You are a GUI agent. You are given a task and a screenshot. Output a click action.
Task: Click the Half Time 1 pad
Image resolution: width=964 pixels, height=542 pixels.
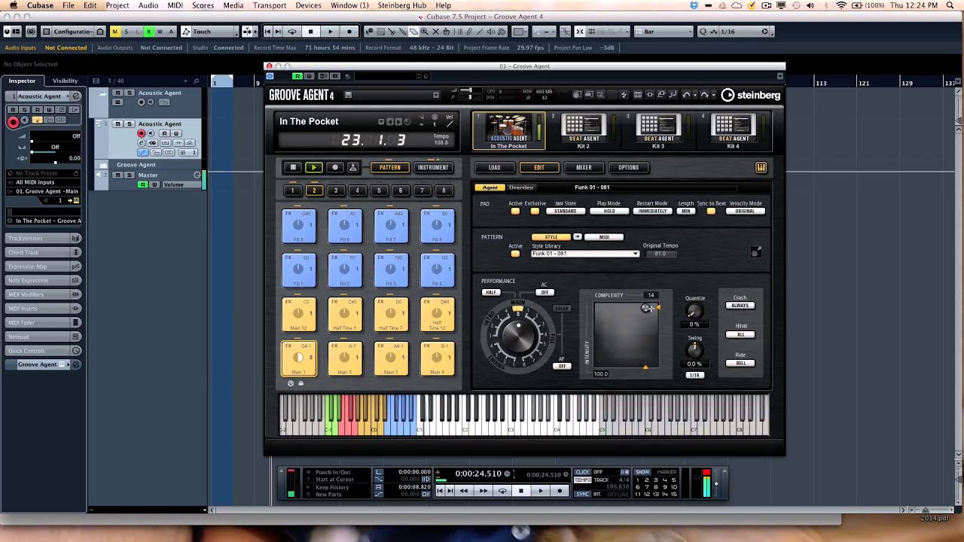(345, 315)
